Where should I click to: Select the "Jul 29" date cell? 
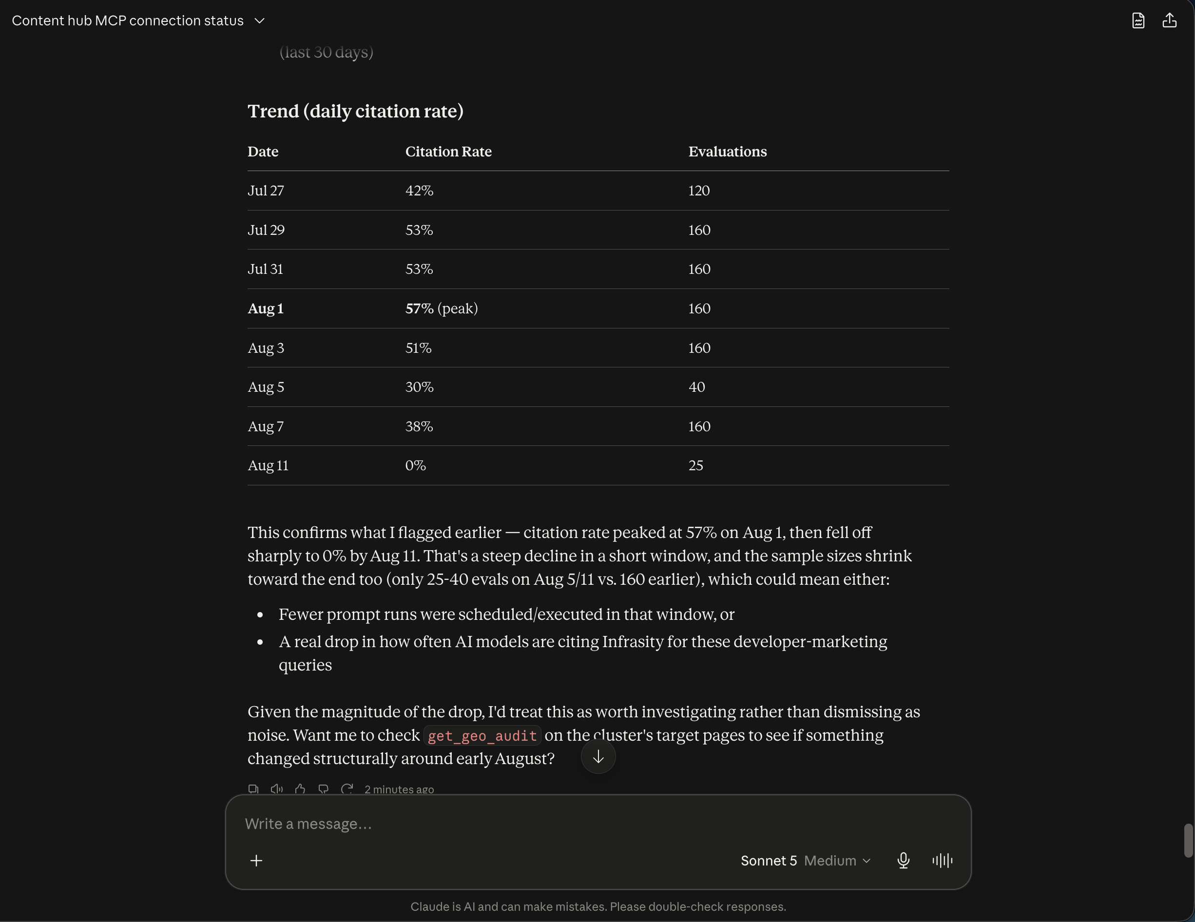coord(267,230)
